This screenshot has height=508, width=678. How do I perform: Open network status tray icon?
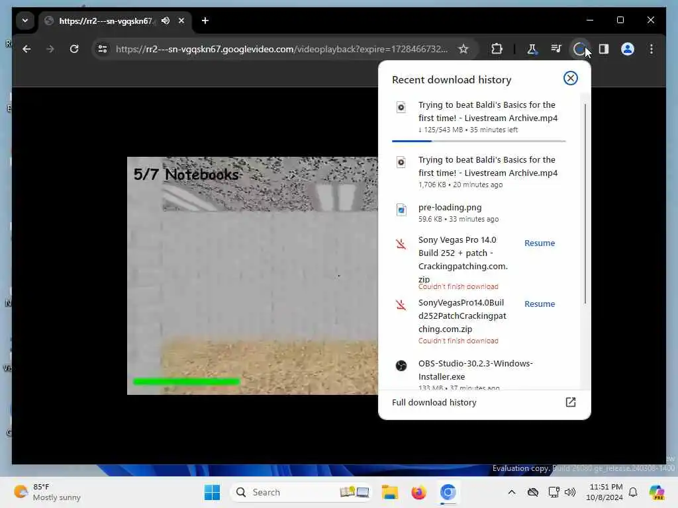554,492
